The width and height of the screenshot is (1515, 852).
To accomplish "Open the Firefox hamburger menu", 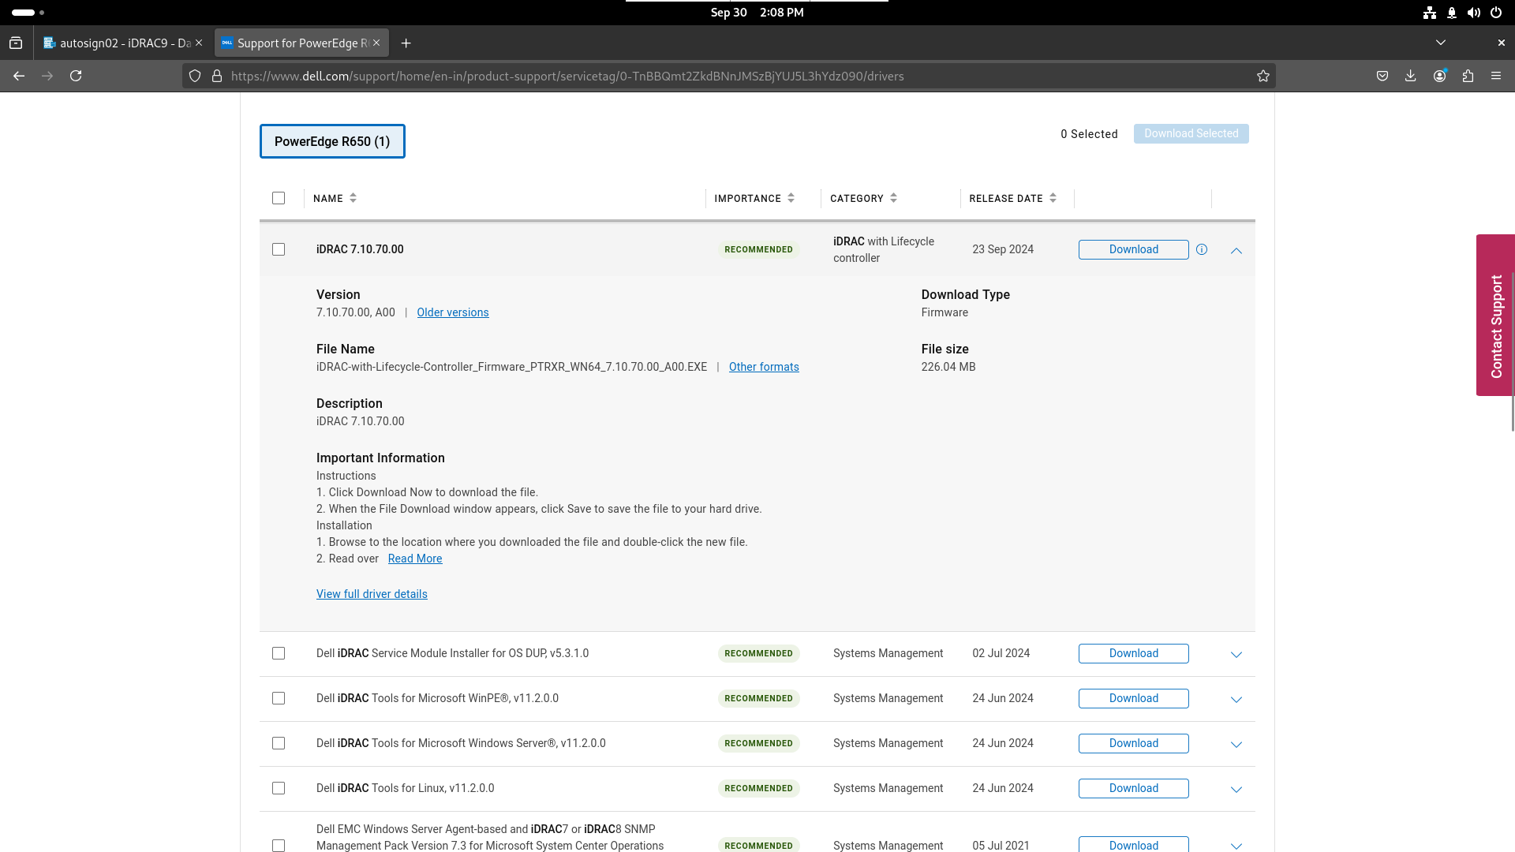I will (1496, 76).
